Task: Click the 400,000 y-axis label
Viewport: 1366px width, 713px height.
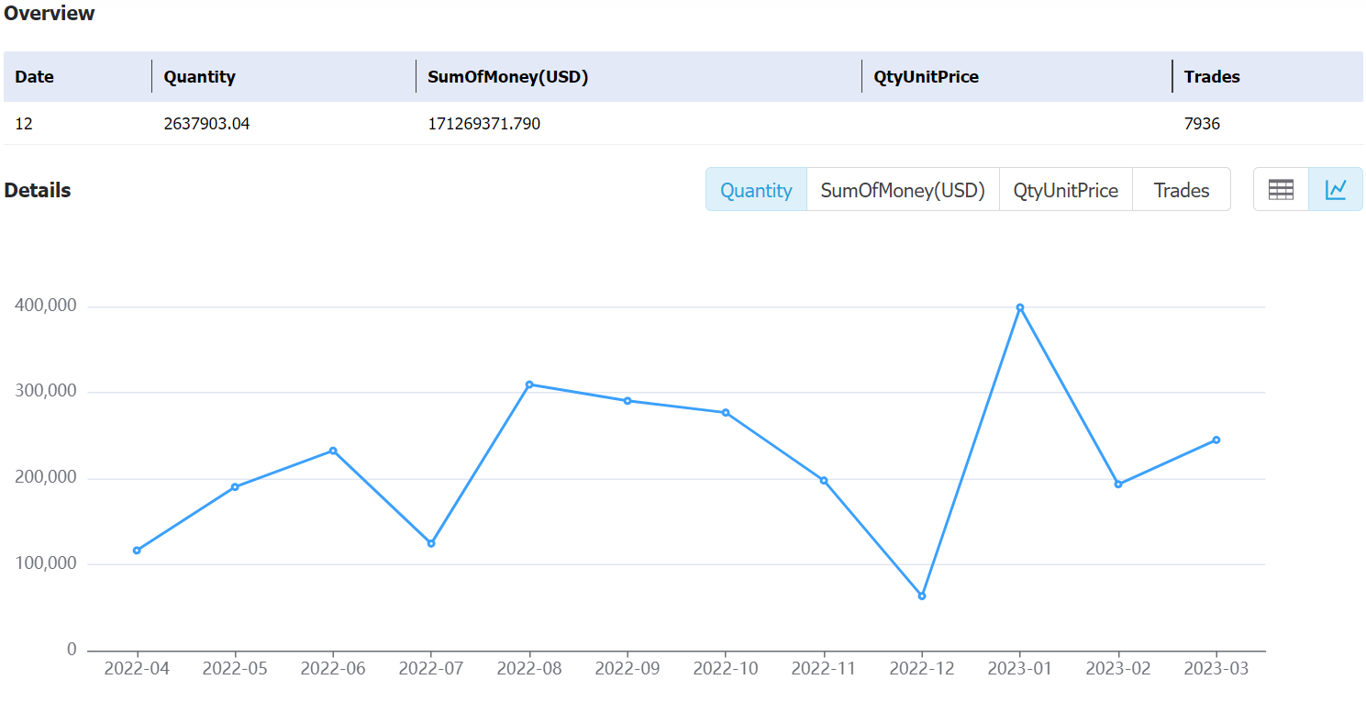Action: 46,306
